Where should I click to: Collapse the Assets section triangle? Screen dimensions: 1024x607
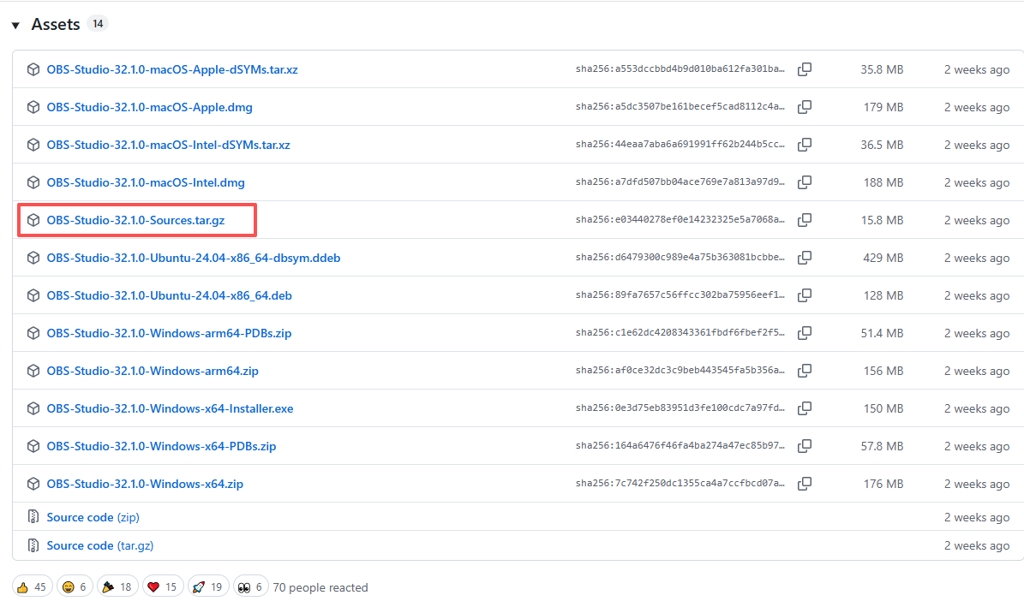click(x=15, y=26)
